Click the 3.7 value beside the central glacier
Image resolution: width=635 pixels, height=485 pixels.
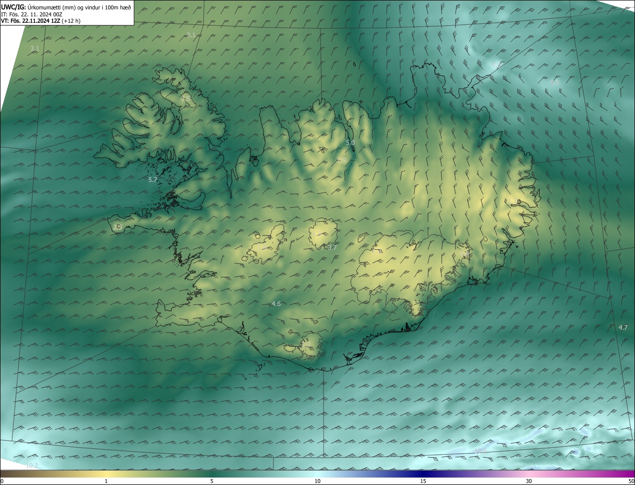click(332, 247)
